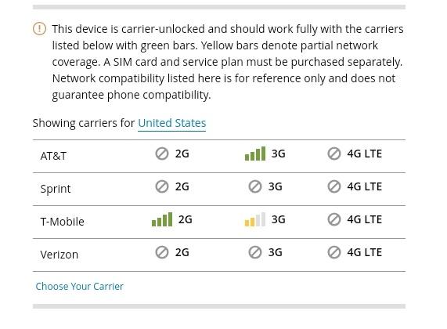Click Verizon 4G LTE unsupported icon
Viewport: 447px width, 329px height.
coord(334,252)
